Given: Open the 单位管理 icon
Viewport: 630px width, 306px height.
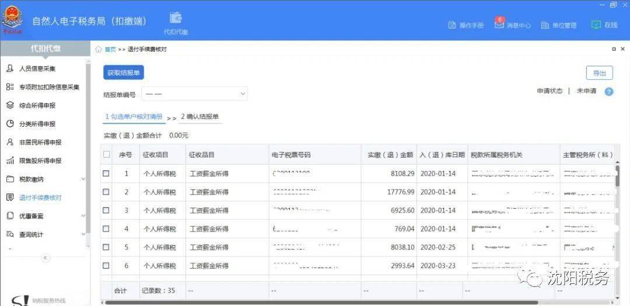Looking at the screenshot, I should coord(545,25).
